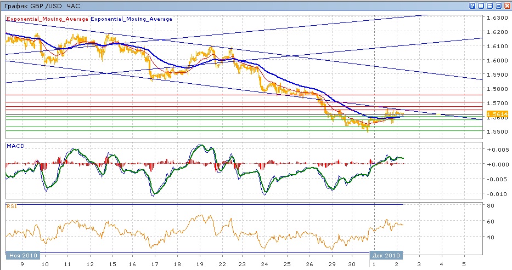Click the horizontal split window icon

[x=490, y=6]
